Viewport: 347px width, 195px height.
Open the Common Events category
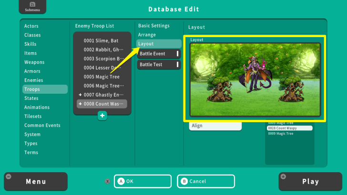(x=42, y=126)
